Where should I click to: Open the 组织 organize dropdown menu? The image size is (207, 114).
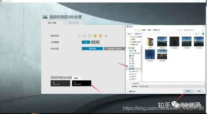(x=130, y=34)
